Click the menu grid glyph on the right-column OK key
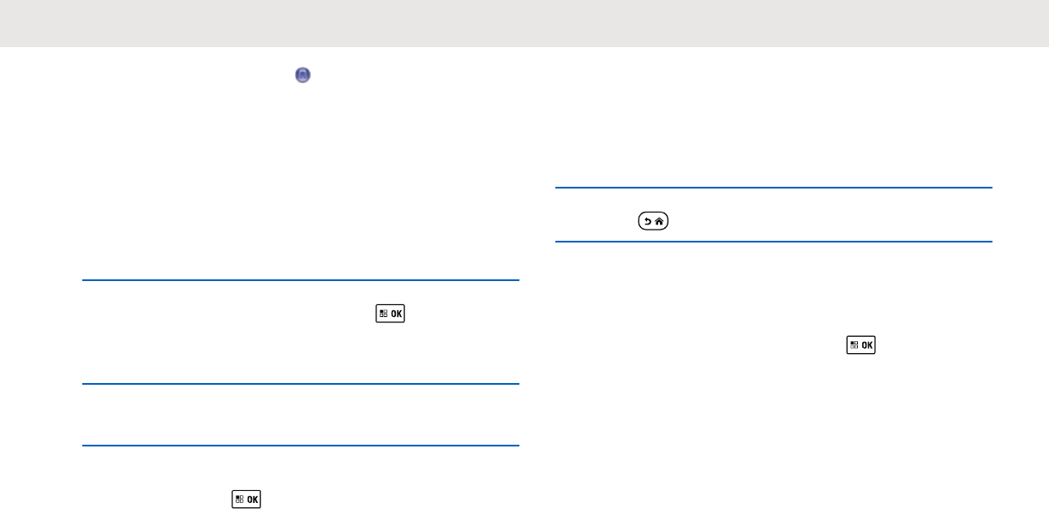The height and width of the screenshot is (509, 1049). tap(854, 345)
